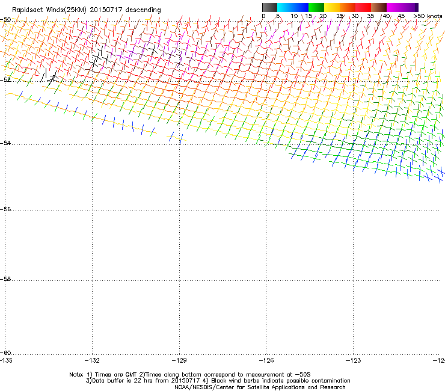Viewport: 445px width, 391px height.
Task: Click the latitude label -58
Action: tap(5, 279)
